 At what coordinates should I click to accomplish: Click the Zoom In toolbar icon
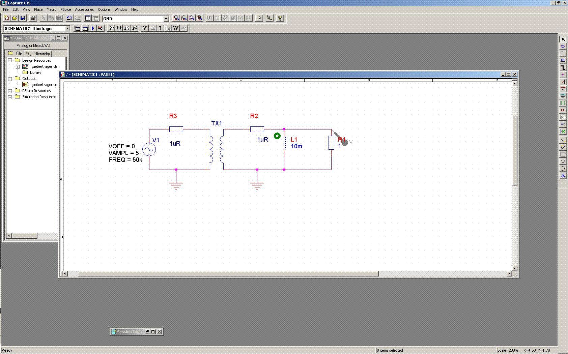coord(176,18)
